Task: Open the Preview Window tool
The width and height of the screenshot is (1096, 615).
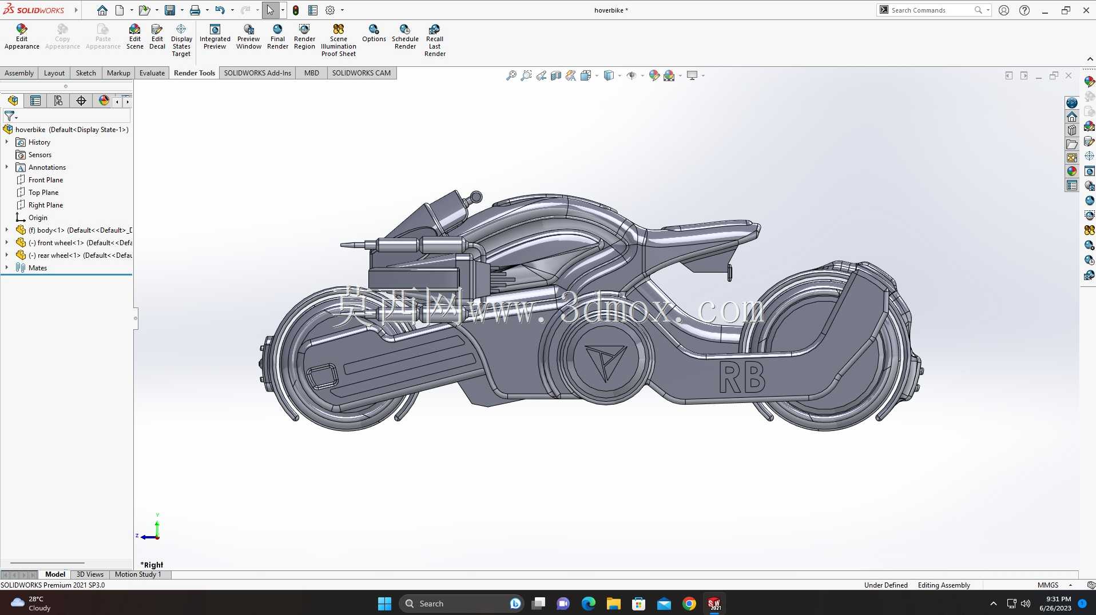Action: (x=249, y=37)
